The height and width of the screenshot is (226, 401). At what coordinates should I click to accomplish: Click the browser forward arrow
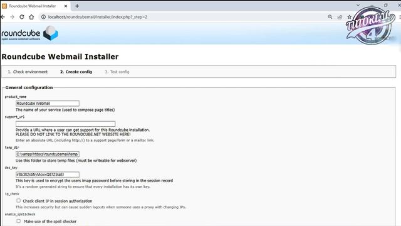(x=12, y=17)
